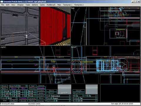
Task: Select Room in the Create list
Action: click(41, 101)
